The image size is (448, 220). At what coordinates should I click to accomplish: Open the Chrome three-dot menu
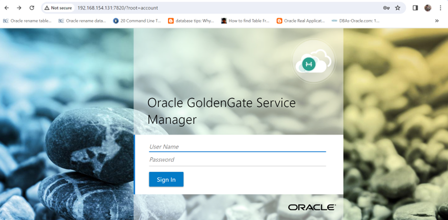pyautogui.click(x=440, y=8)
